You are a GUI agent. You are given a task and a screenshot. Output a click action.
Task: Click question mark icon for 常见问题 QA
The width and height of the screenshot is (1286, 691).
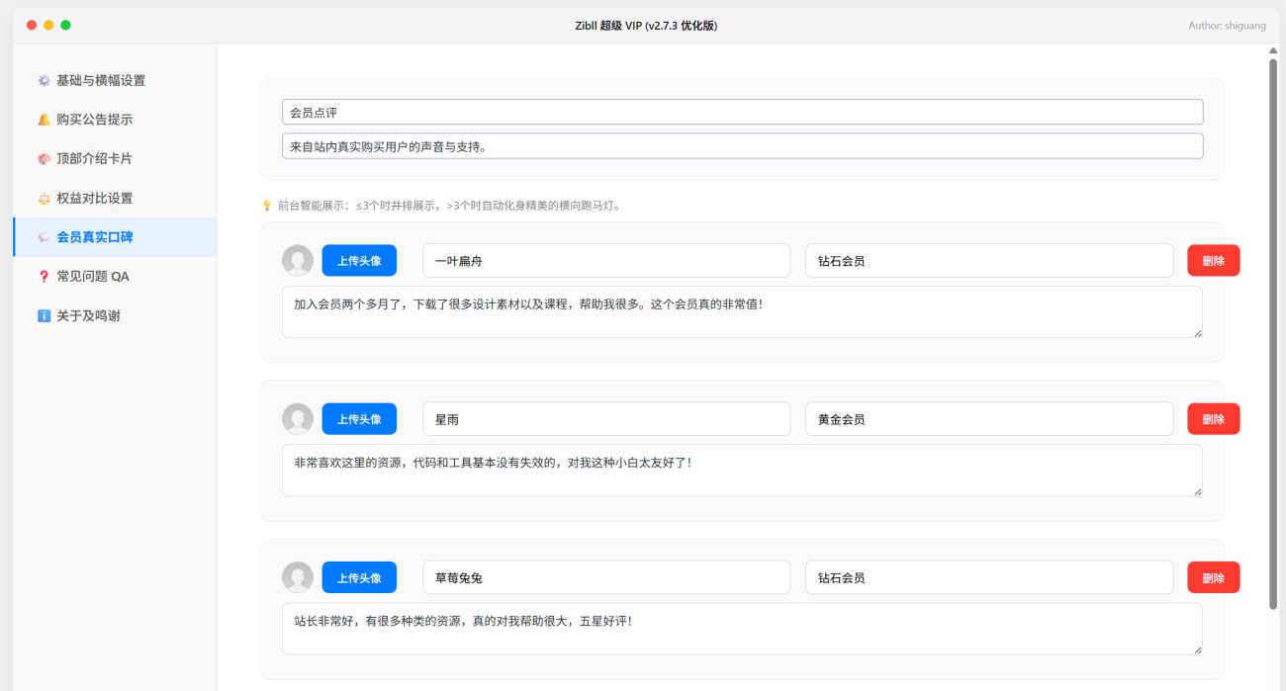[x=44, y=277]
